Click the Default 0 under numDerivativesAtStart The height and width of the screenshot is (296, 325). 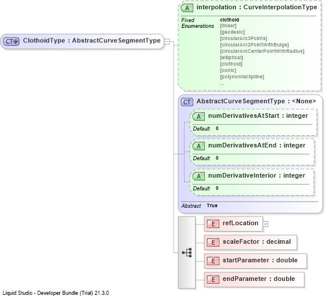(x=205, y=129)
